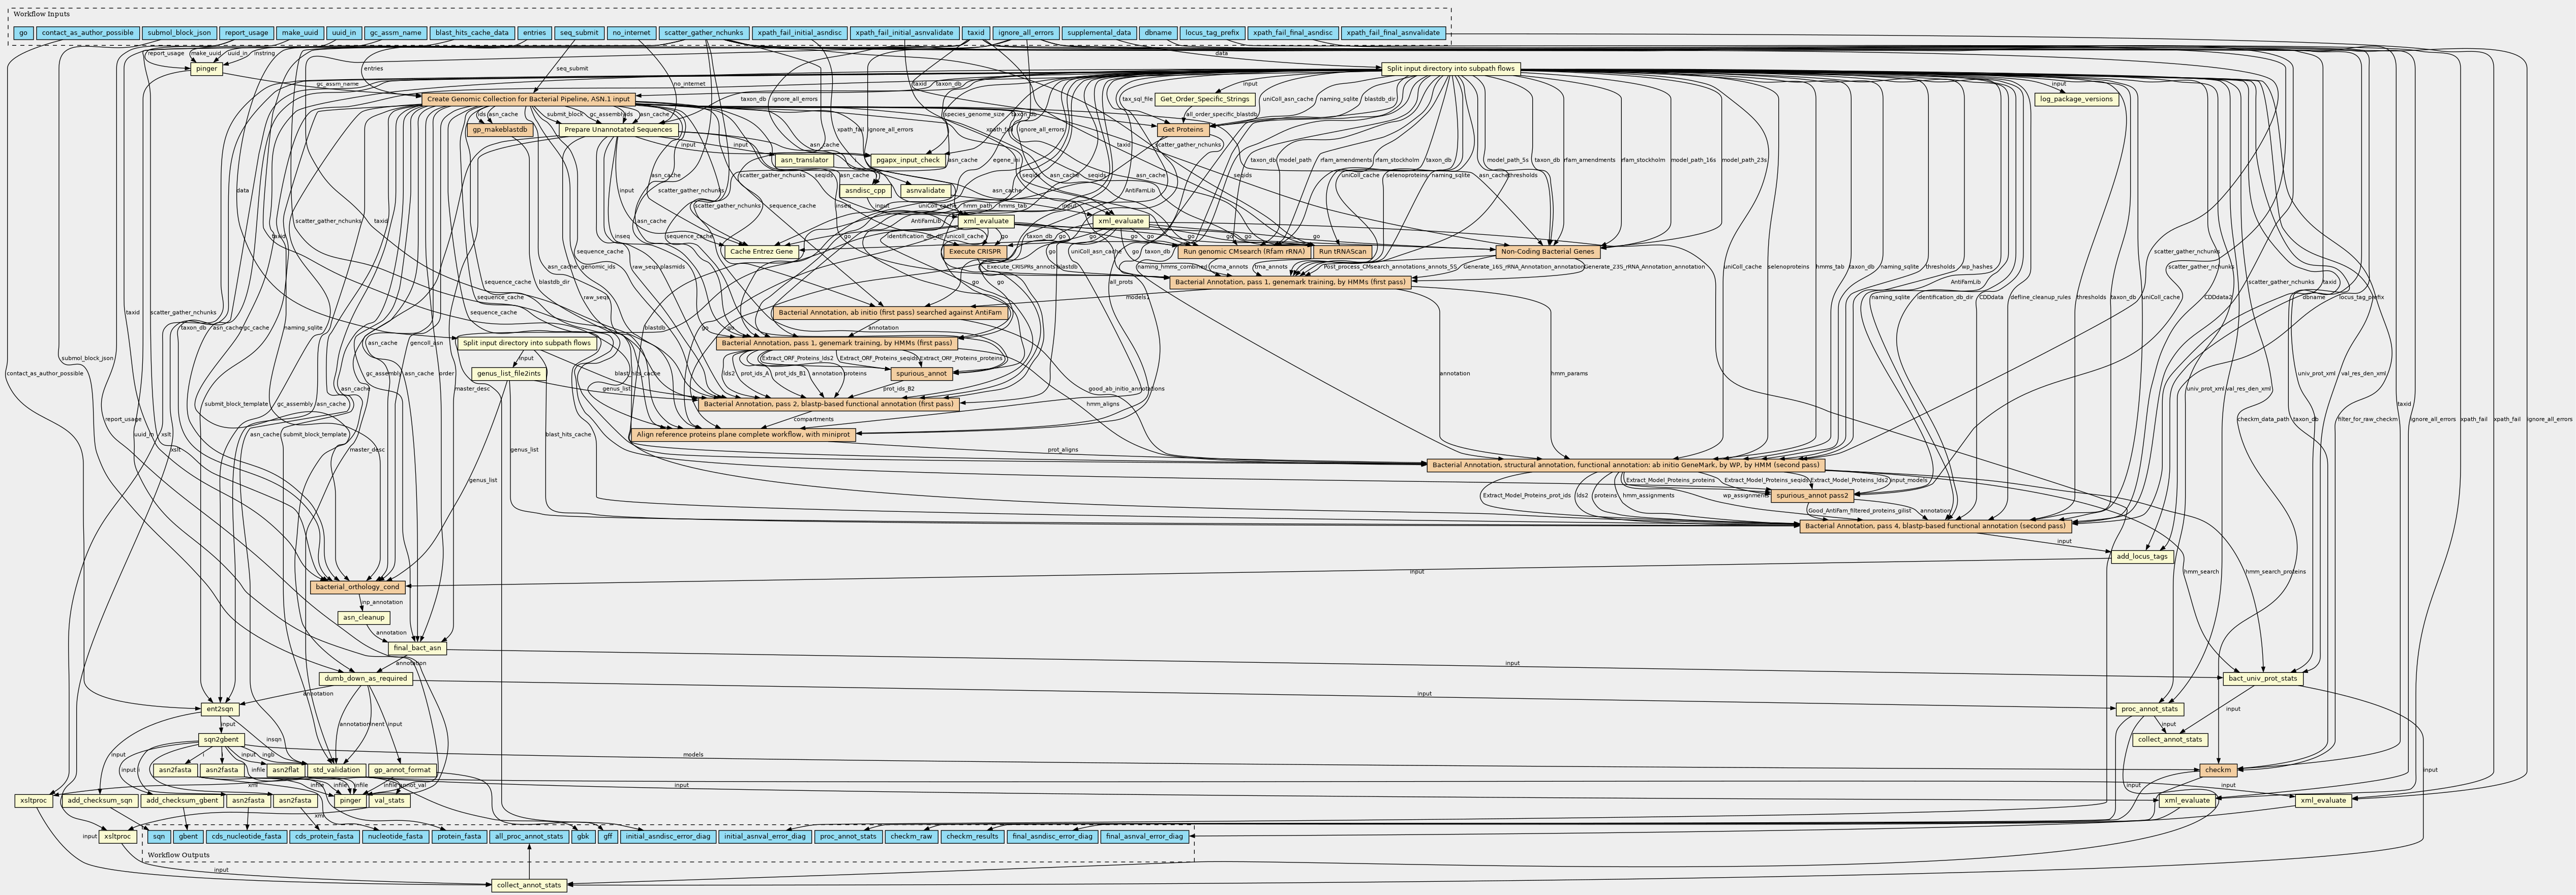2576x895 pixels.
Task: Click the 'gff' workflow output box
Action: pyautogui.click(x=607, y=837)
